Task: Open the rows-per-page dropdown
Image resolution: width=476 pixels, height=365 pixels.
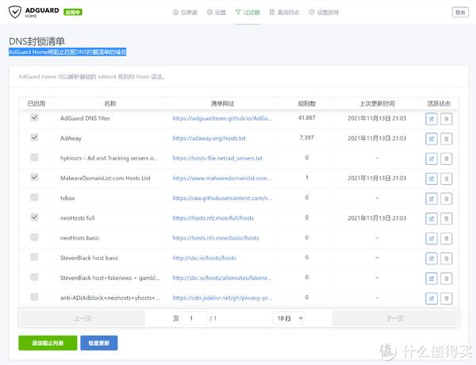Action: tap(289, 318)
